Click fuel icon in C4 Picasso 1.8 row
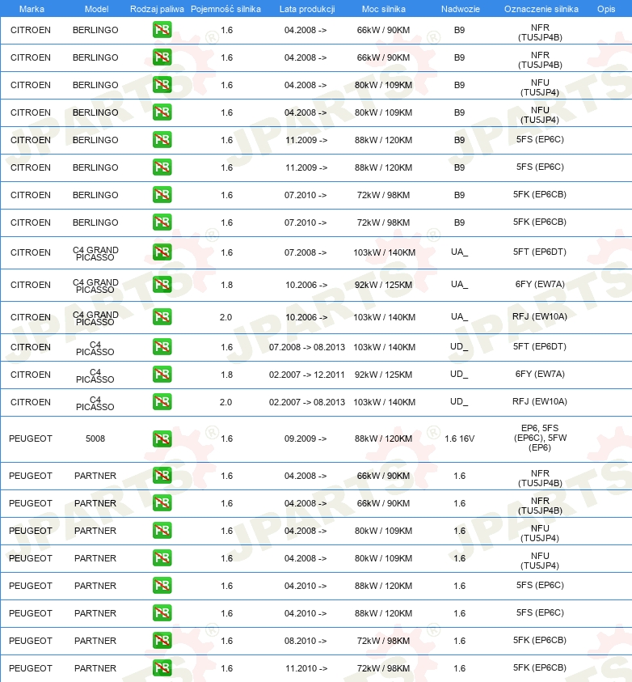632x682 pixels. (162, 374)
